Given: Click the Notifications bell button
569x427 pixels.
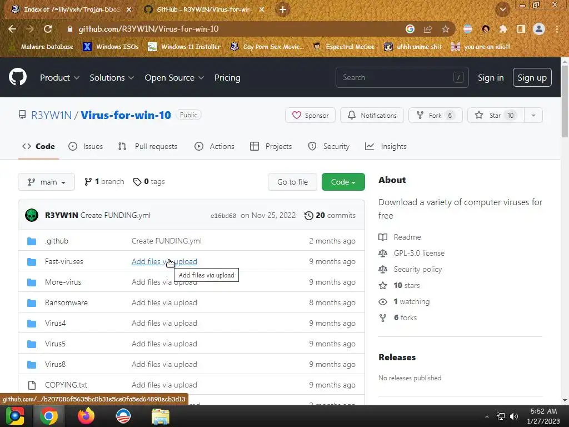Looking at the screenshot, I should click(x=372, y=116).
